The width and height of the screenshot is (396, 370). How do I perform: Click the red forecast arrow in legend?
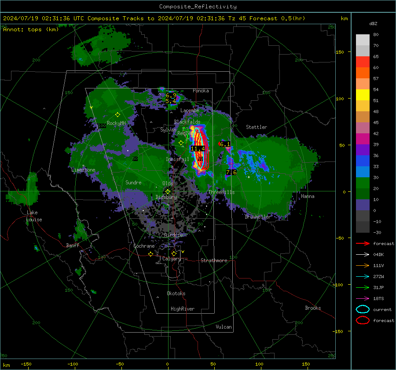pyautogui.click(x=363, y=243)
